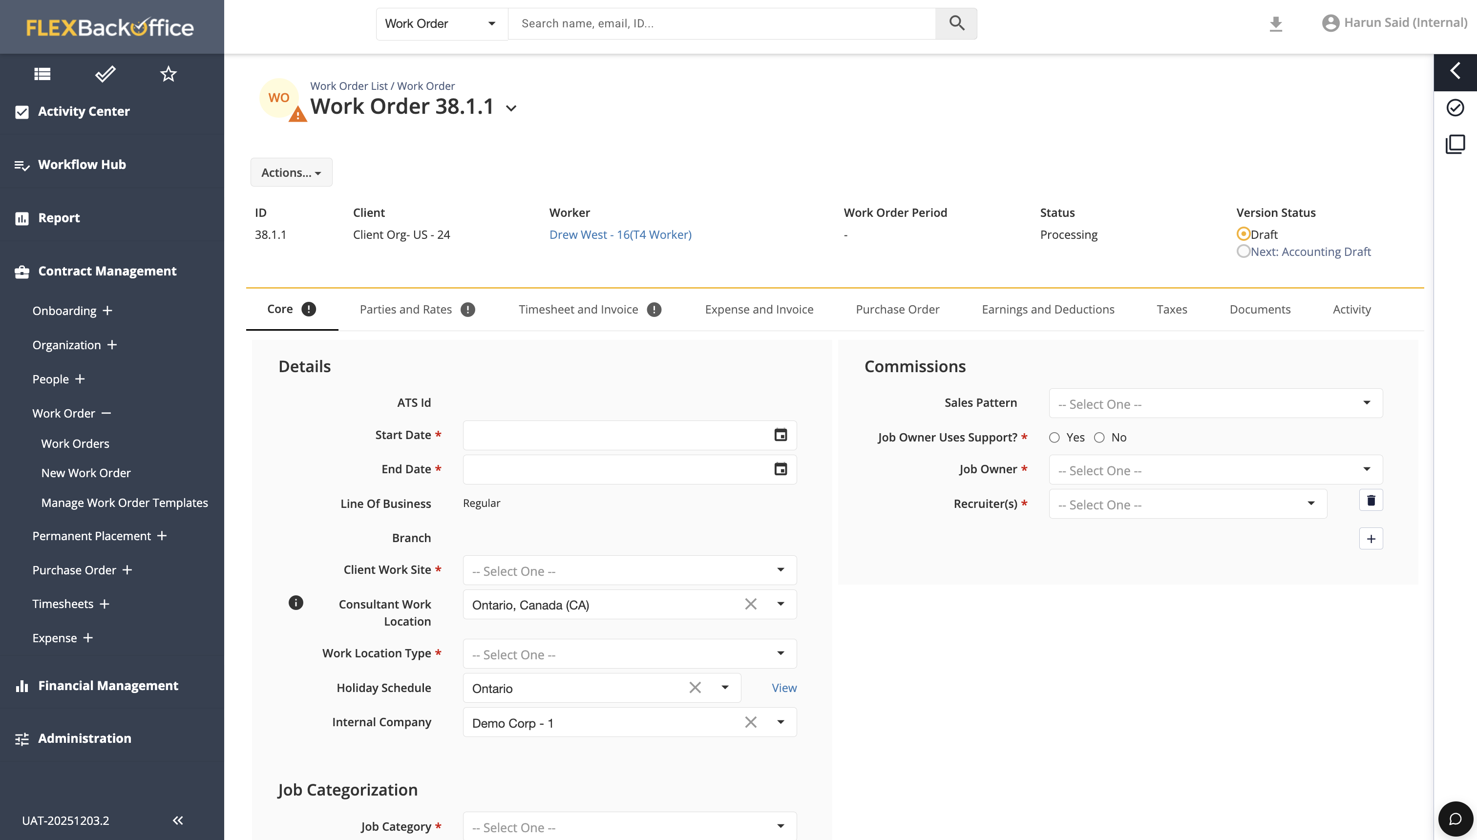1477x840 pixels.
Task: Open the Actions... dropdown menu
Action: pyautogui.click(x=291, y=172)
